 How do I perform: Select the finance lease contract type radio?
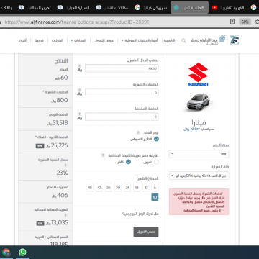pos(156,139)
